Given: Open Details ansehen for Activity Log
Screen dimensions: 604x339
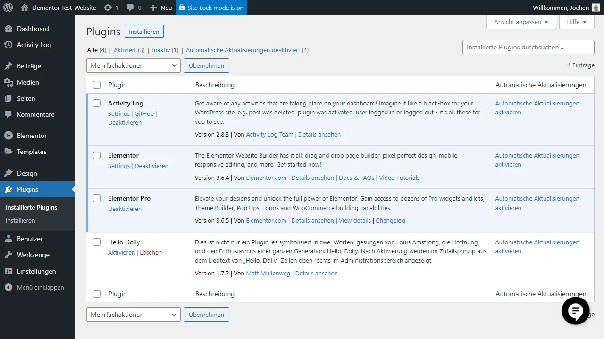Looking at the screenshot, I should [319, 134].
